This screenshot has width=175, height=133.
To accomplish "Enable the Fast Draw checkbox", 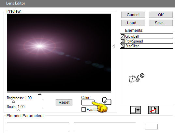I will (83, 109).
